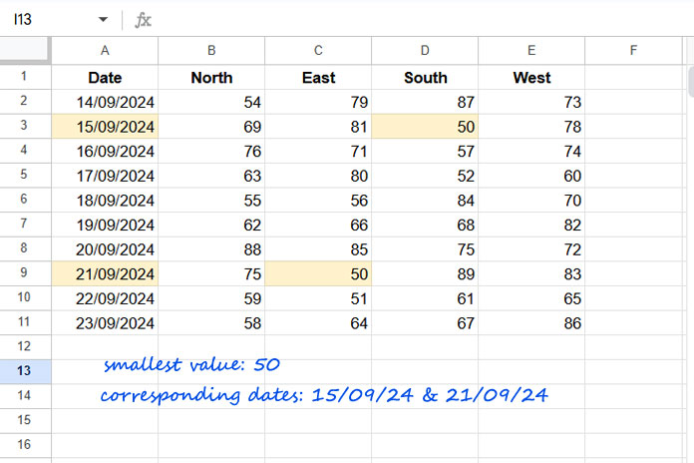This screenshot has height=463, width=694.
Task: Select column C header
Action: point(318,51)
